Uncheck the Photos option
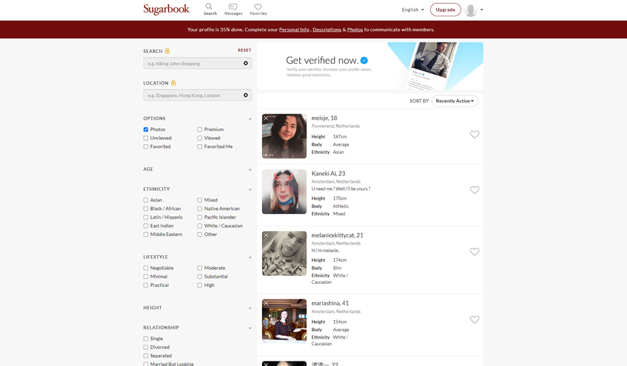Image resolution: width=627 pixels, height=366 pixels. click(x=146, y=129)
